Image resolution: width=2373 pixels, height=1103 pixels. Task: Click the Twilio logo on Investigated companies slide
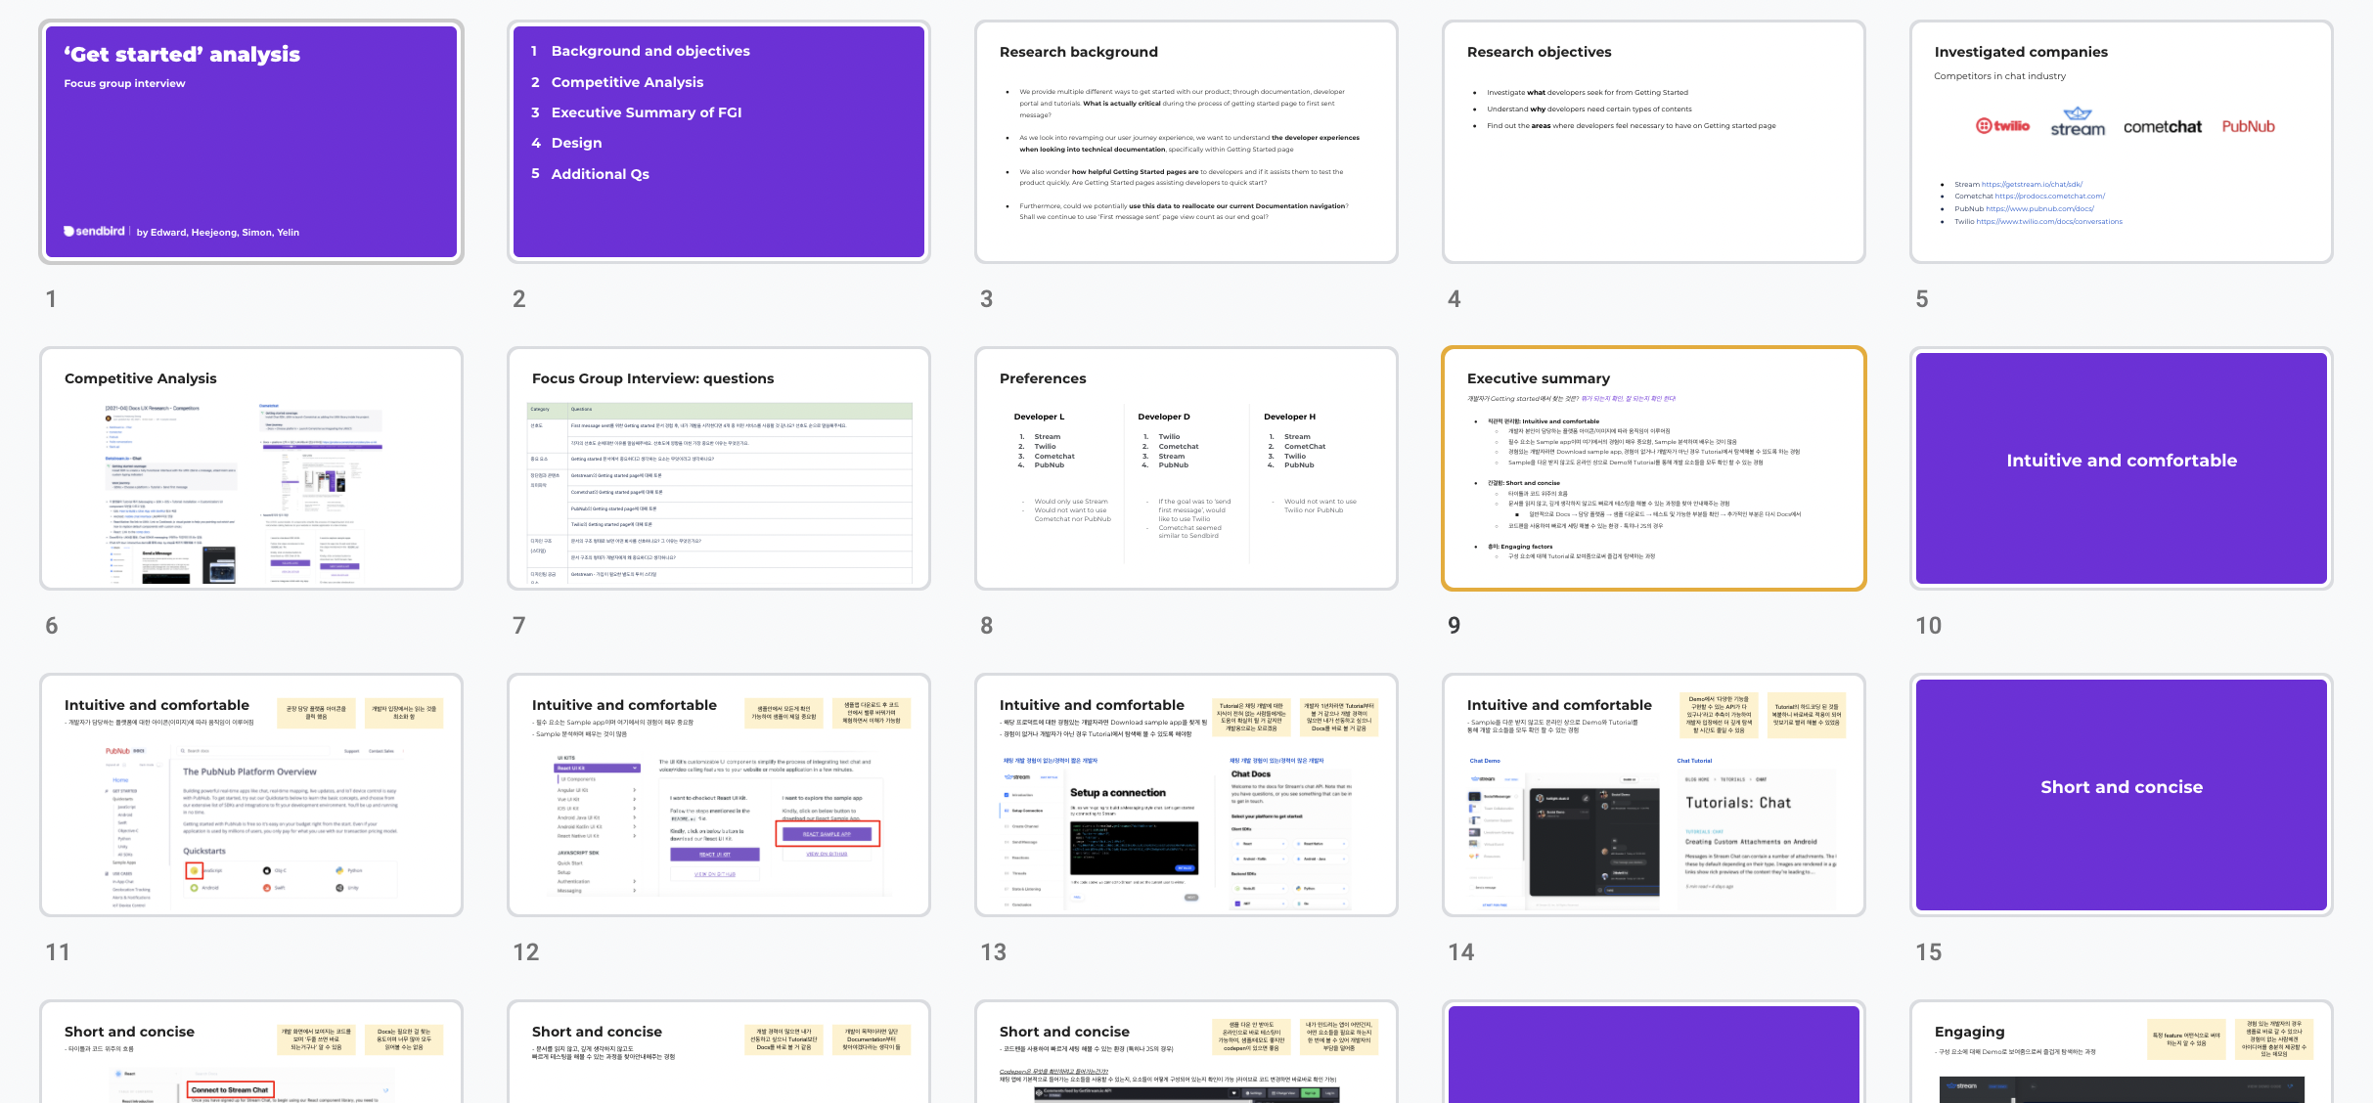pos(2002,126)
